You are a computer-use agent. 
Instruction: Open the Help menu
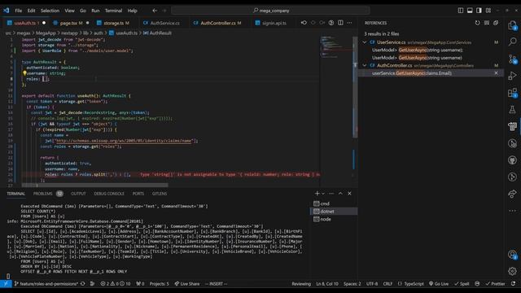[x=132, y=11]
